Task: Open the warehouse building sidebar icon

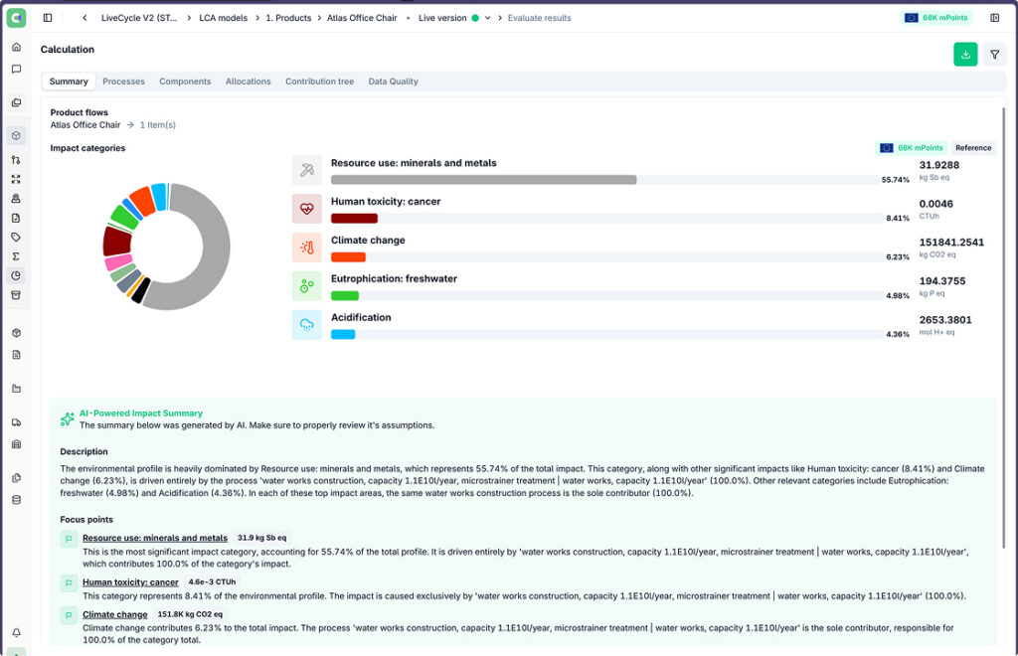Action: pos(16,444)
